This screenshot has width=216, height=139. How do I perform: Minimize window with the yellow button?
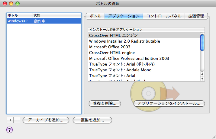click(x=11, y=4)
